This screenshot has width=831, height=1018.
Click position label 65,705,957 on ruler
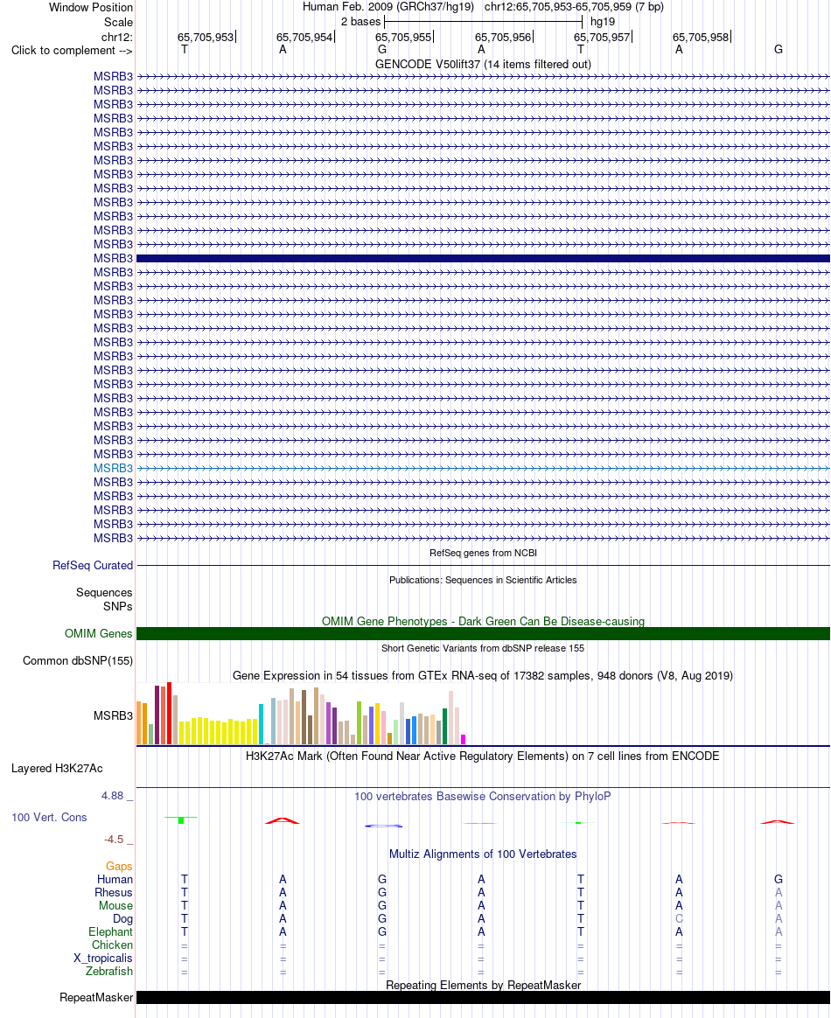pyautogui.click(x=602, y=37)
